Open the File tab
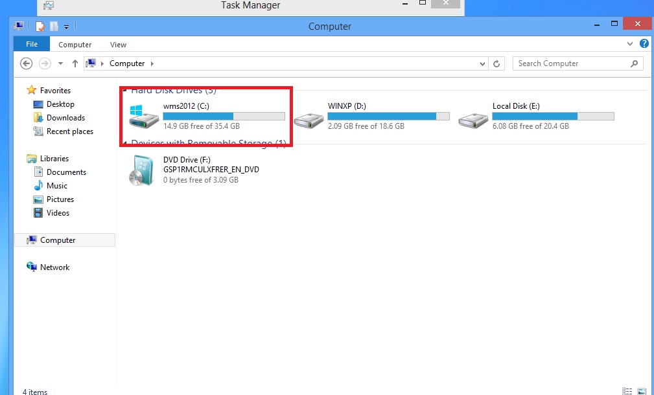Screen dimensions: 654x395 click(32, 44)
